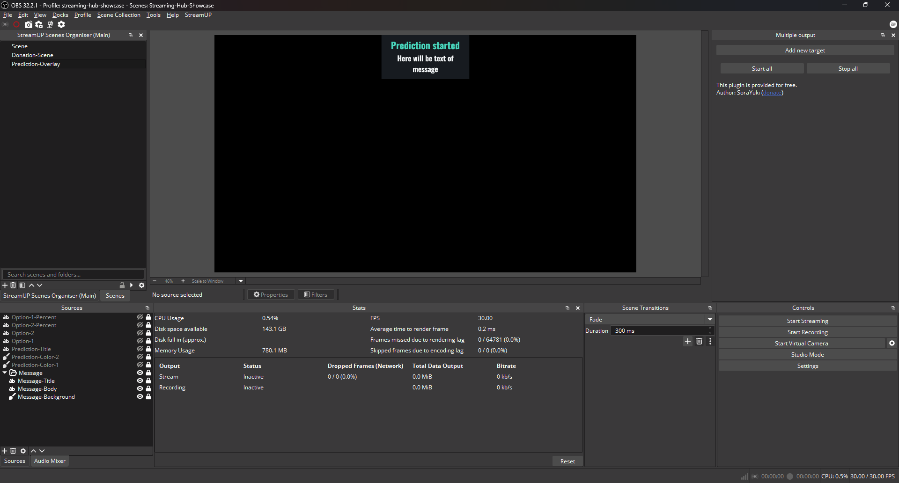899x483 pixels.
Task: Collapse the Message group
Action: click(5, 373)
